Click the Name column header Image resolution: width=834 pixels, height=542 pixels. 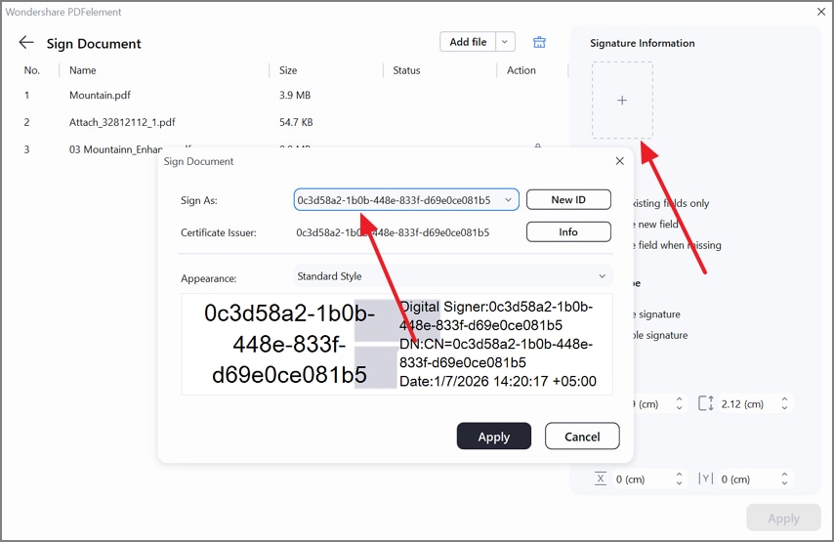(x=82, y=70)
